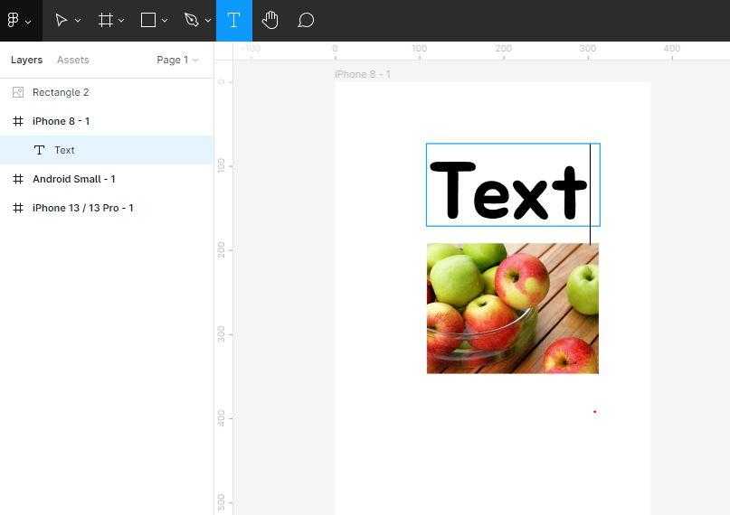
Task: Open the Pen tool options arrow
Action: (208, 21)
